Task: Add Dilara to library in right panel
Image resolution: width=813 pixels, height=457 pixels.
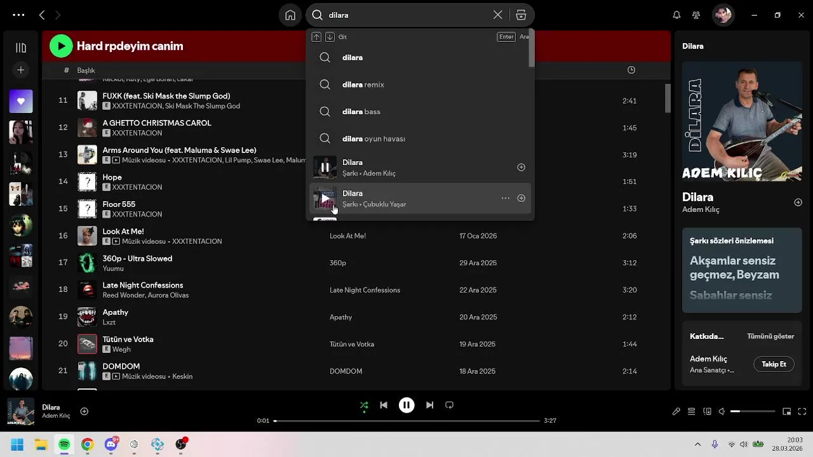Action: point(798,202)
